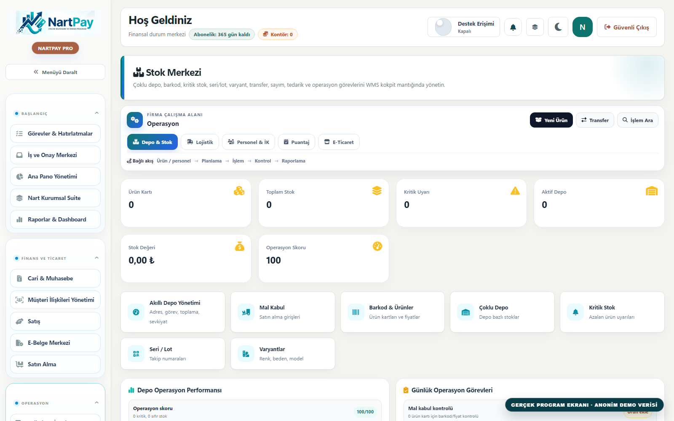Open İş ve Onay Merkezi
Screen dimensions: 674x421
tap(55, 155)
